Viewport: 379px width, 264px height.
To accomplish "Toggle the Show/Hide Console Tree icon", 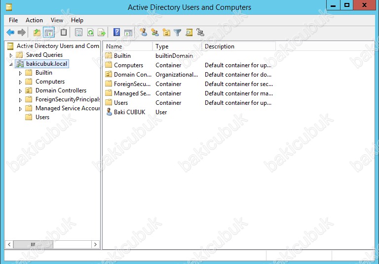I will coord(49,32).
